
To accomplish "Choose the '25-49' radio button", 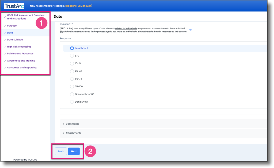I will [x=72, y=71].
